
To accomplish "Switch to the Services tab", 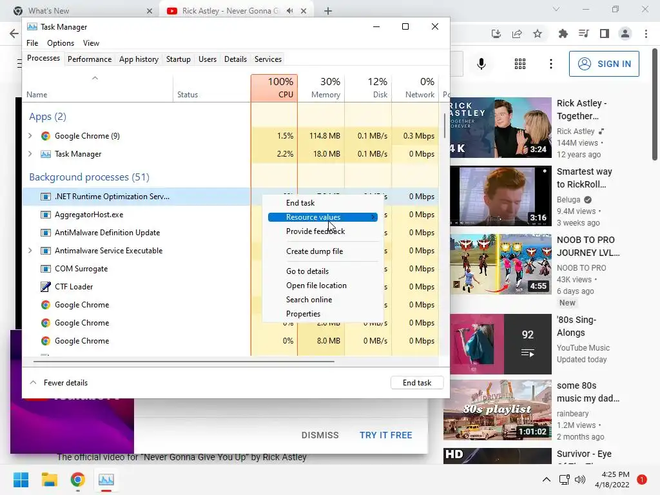I will [x=267, y=59].
